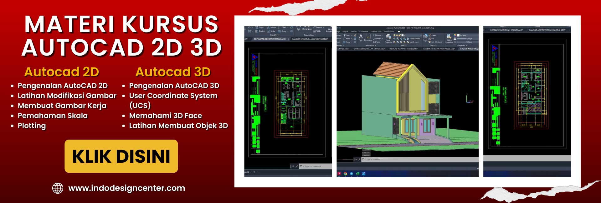Screen dimensions: 601x203
Task: Open the right AutoCAD plan screenshot
Action: (527, 101)
